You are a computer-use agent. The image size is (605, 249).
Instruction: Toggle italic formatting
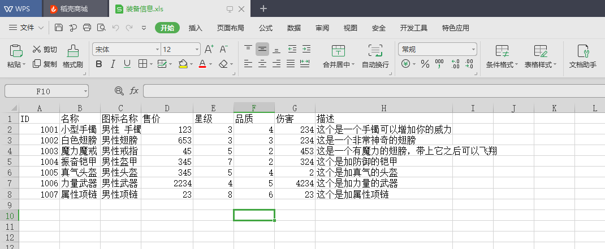tap(113, 64)
